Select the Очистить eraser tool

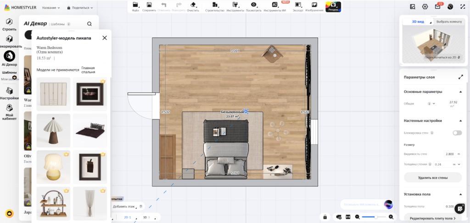point(193,5)
